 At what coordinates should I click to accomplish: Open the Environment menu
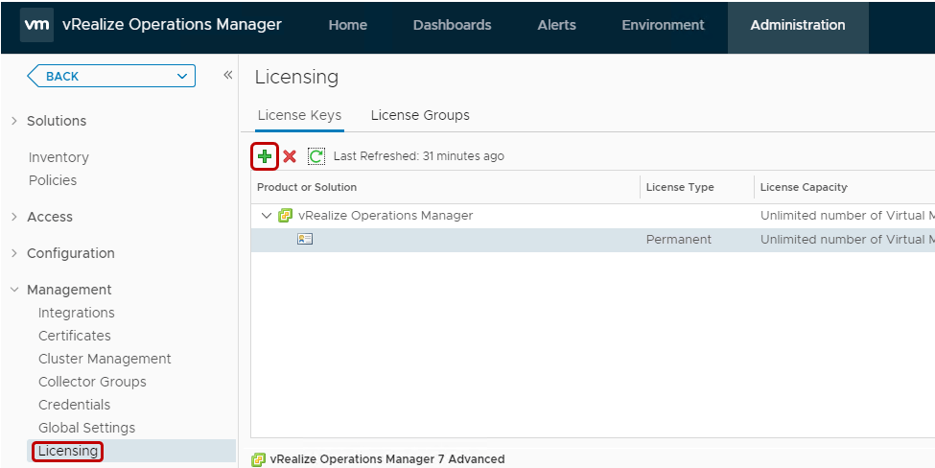click(x=663, y=25)
